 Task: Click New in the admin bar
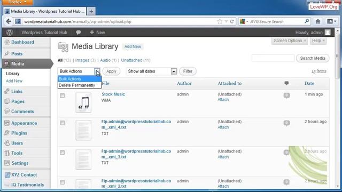click(97, 33)
